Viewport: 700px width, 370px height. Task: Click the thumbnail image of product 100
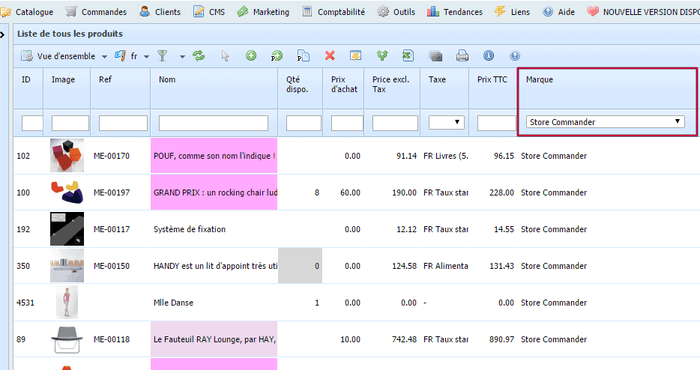point(67,192)
